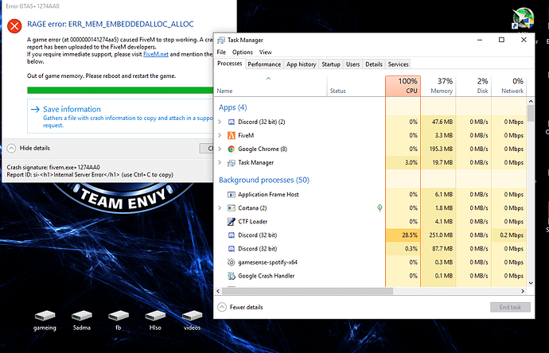Viewport: 549px width, 353px height.
Task: Click the Apps (4) group heading
Action: tap(233, 107)
